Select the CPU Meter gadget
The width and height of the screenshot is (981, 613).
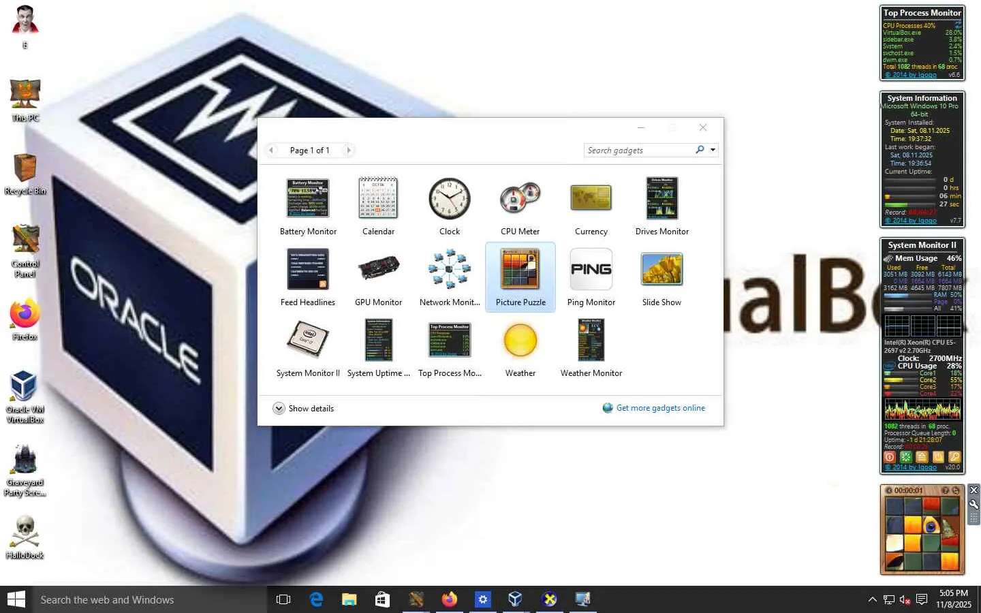coord(520,206)
